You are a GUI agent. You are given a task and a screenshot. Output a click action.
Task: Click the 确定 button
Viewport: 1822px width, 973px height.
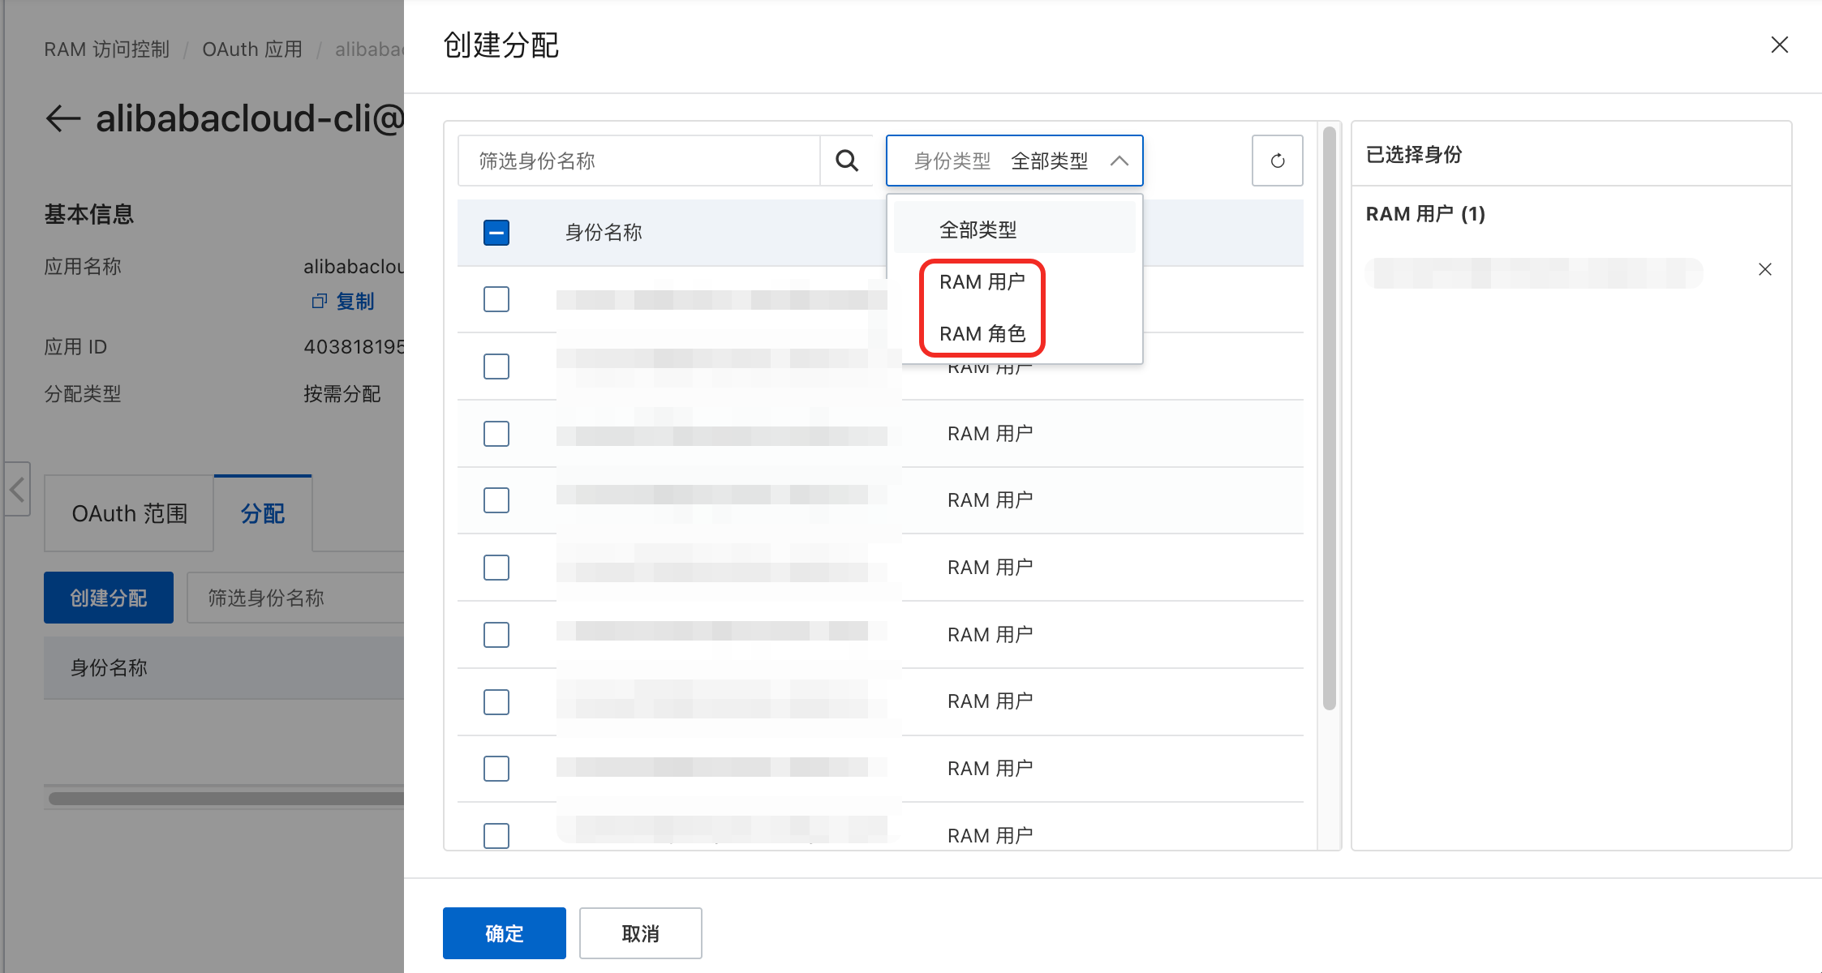point(504,933)
